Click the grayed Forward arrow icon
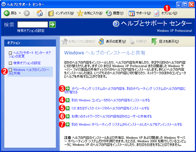This screenshot has width=196, height=152. 27,13
